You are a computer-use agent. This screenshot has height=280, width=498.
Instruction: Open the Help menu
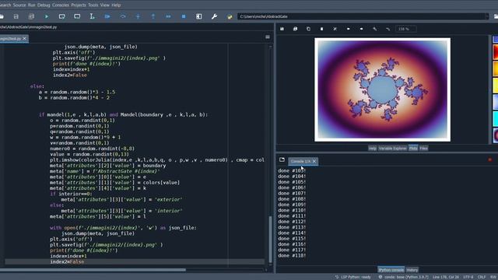tap(116, 5)
